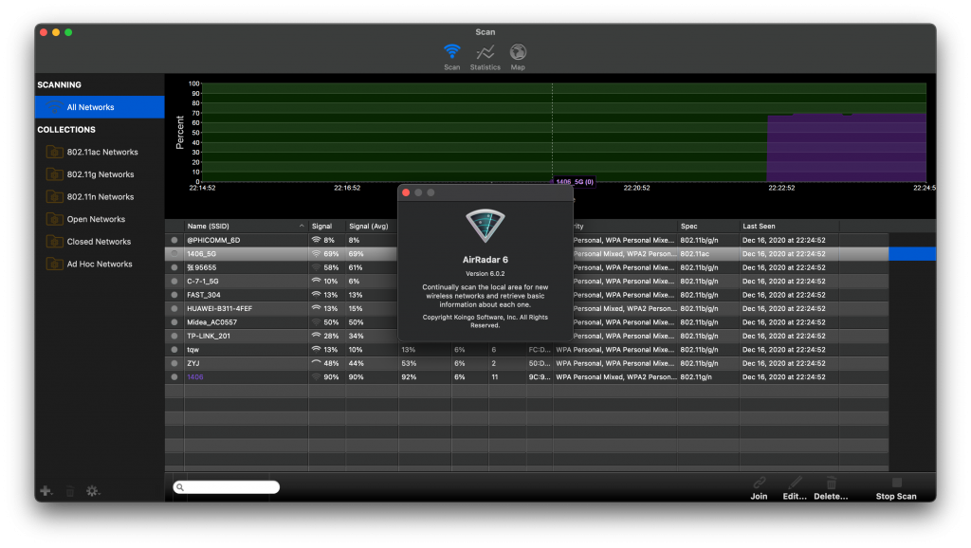This screenshot has width=971, height=548.
Task: Open the sidebar gear settings menu
Action: pyautogui.click(x=93, y=491)
